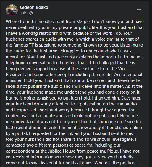Click 'Jubilee House' in the post text

pos(60,151)
